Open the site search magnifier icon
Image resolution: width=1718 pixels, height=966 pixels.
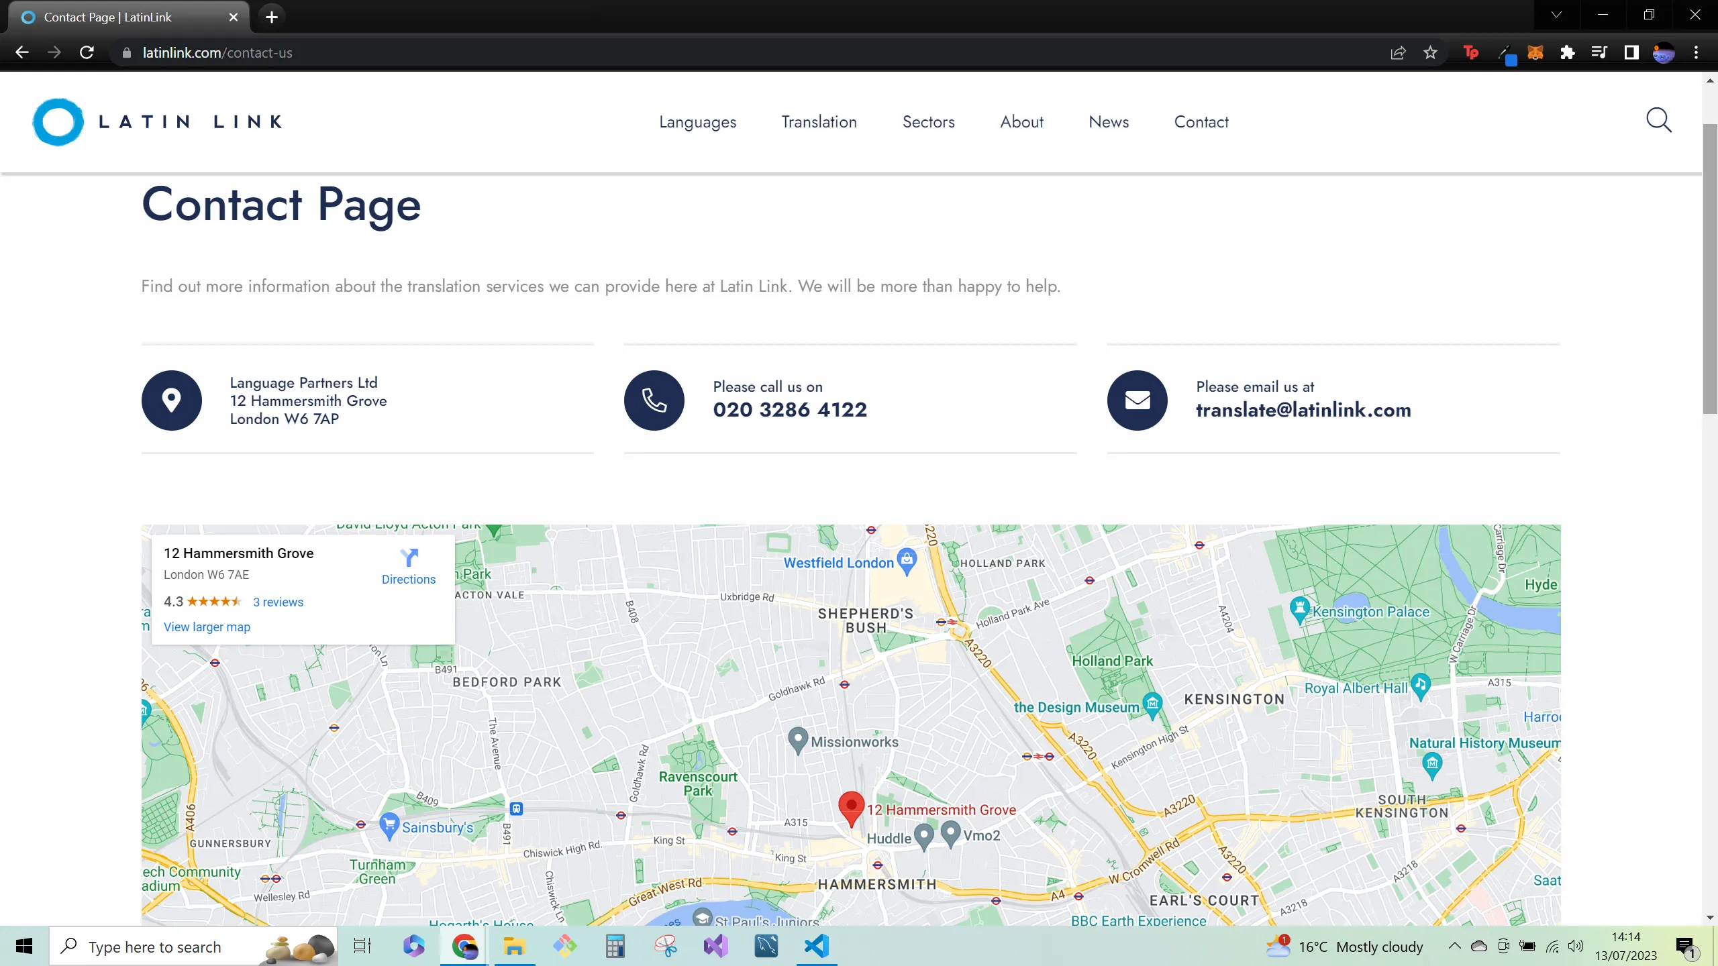[1658, 121]
